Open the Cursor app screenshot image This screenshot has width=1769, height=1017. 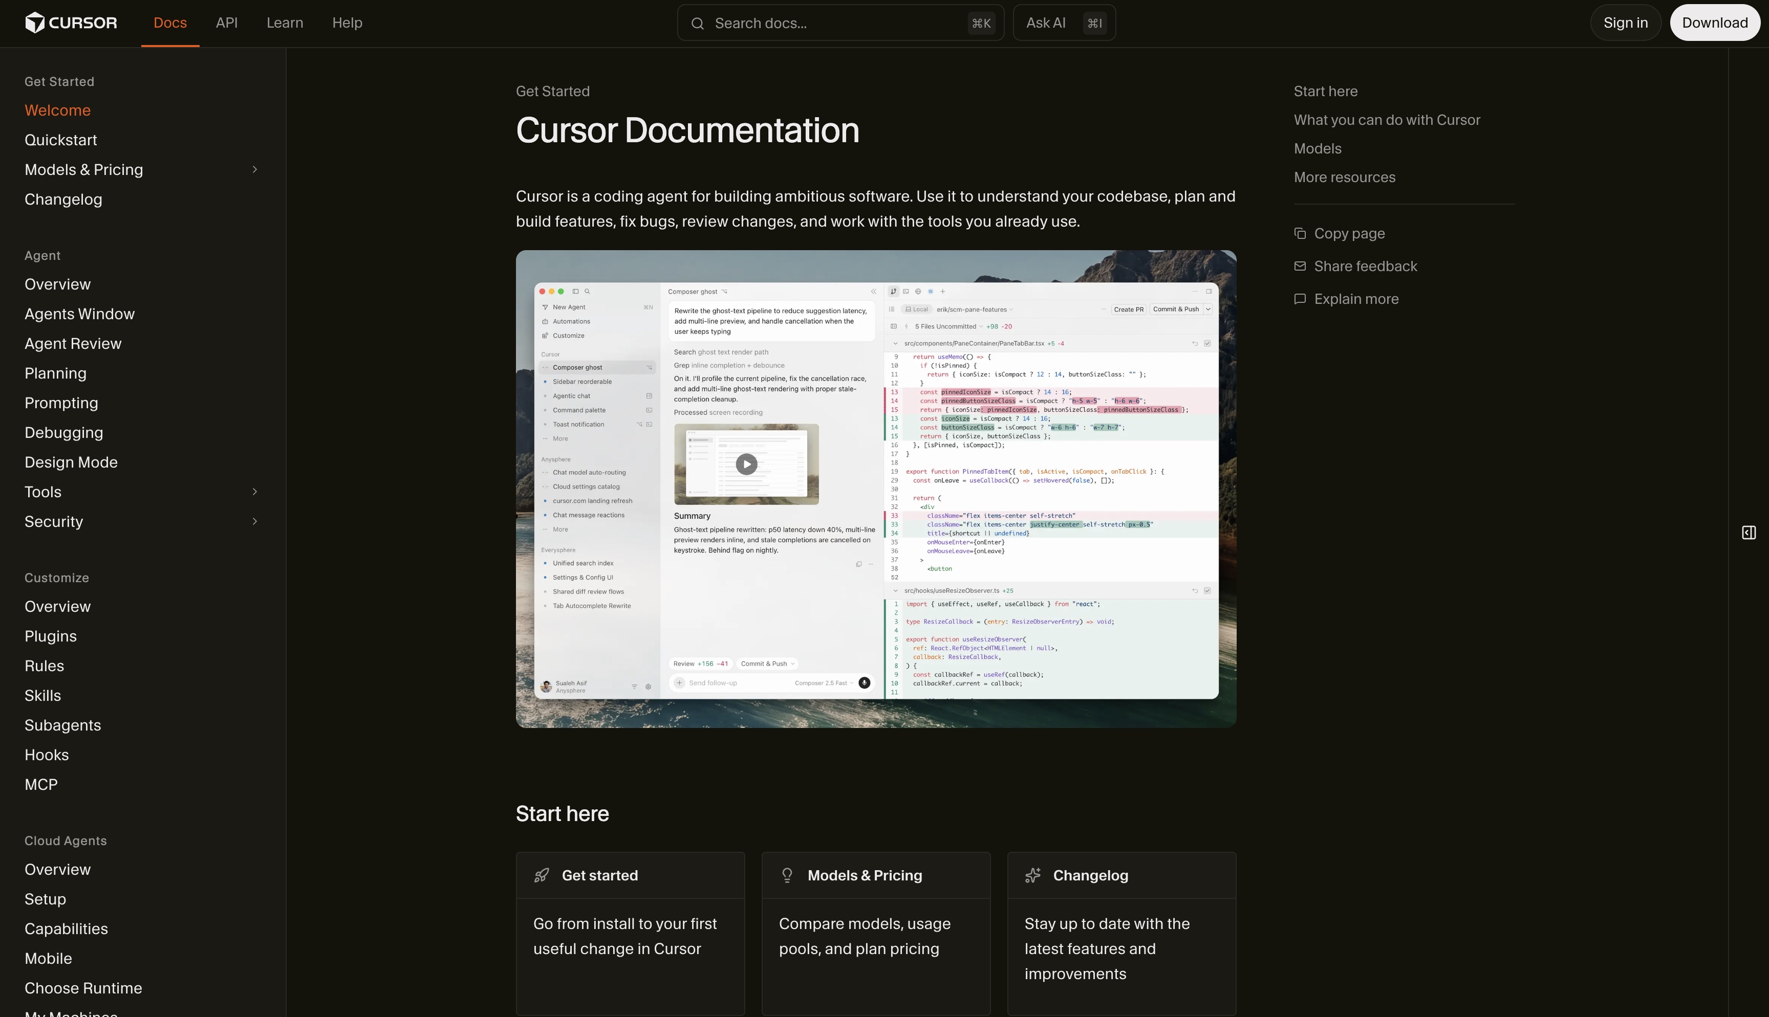[x=876, y=489]
